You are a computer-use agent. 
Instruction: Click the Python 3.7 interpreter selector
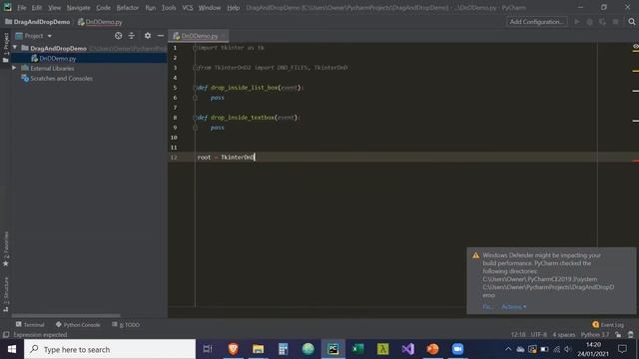click(x=595, y=335)
